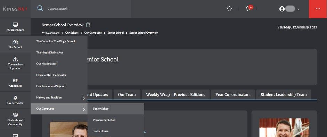Screen dimensions: 327x137
Task: Click the staff photo in right card
Action: click(x=284, y=128)
